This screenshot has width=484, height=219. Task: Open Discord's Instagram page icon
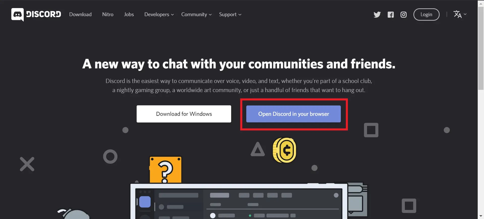click(x=404, y=15)
